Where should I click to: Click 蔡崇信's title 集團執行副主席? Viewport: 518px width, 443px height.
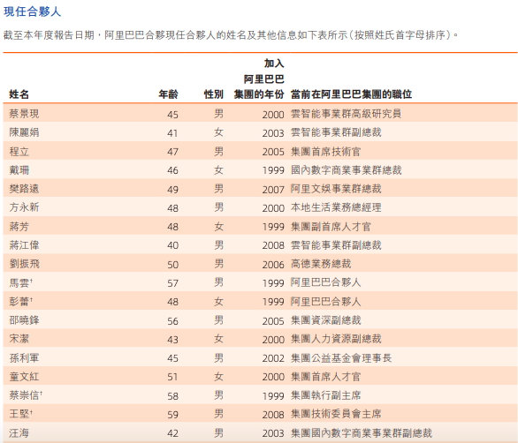pos(325,395)
